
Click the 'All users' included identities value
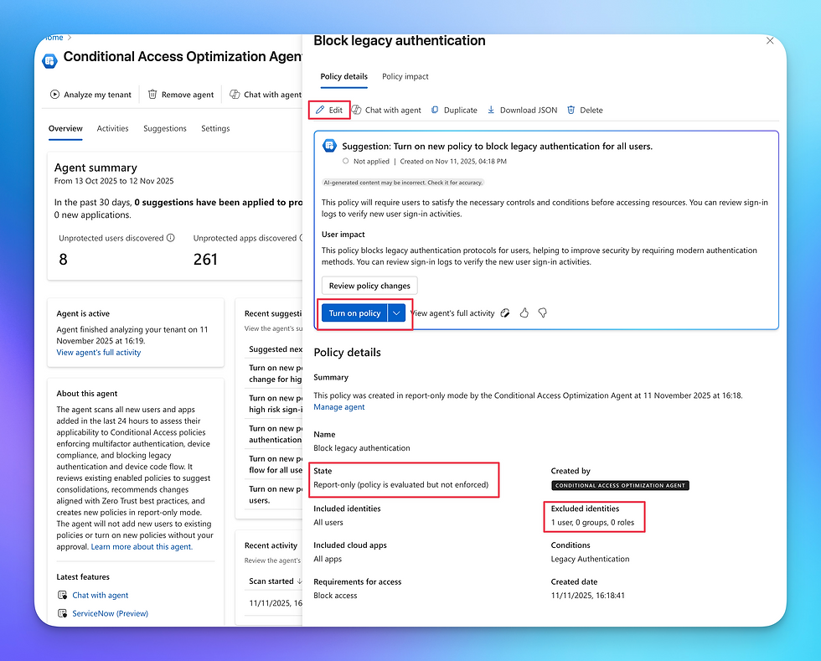pyautogui.click(x=328, y=522)
